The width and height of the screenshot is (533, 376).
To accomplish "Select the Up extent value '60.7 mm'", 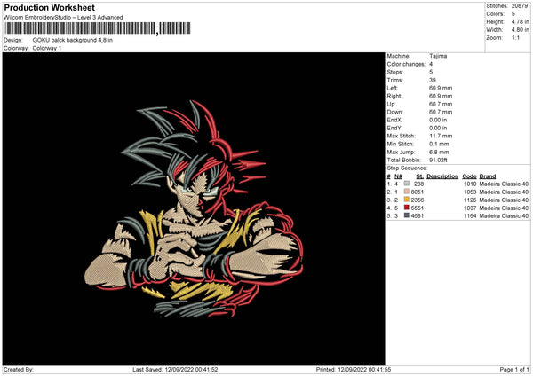I will coord(441,104).
